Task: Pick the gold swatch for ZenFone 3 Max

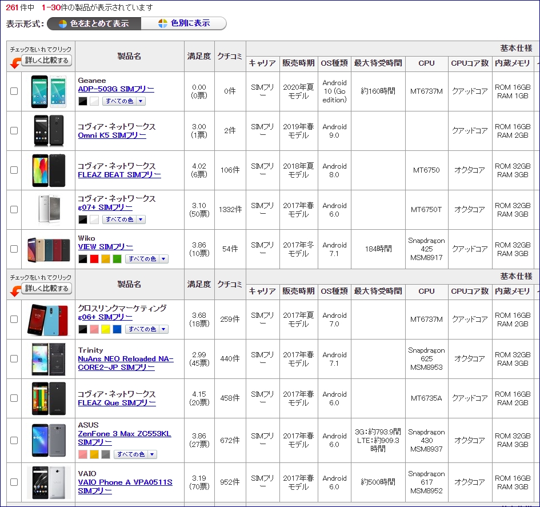Action: pos(94,454)
